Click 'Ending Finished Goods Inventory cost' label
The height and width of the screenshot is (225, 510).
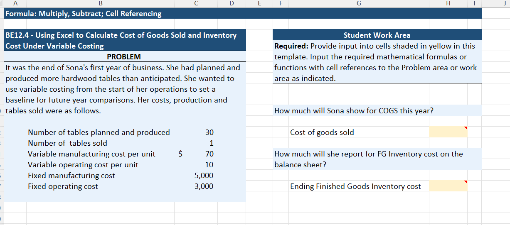[355, 186]
